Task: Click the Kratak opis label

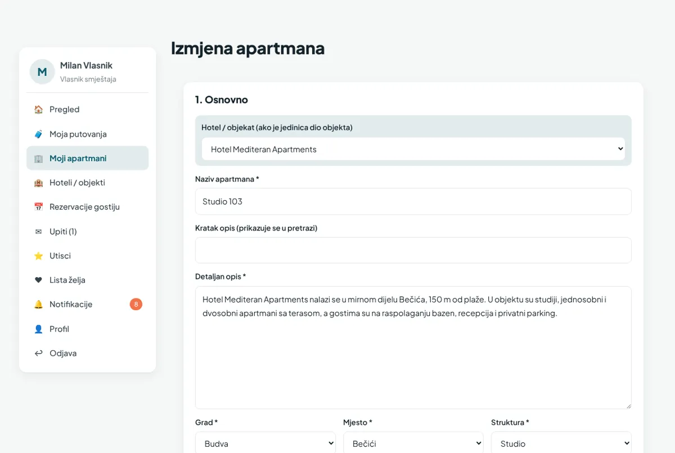Action: (x=256, y=228)
